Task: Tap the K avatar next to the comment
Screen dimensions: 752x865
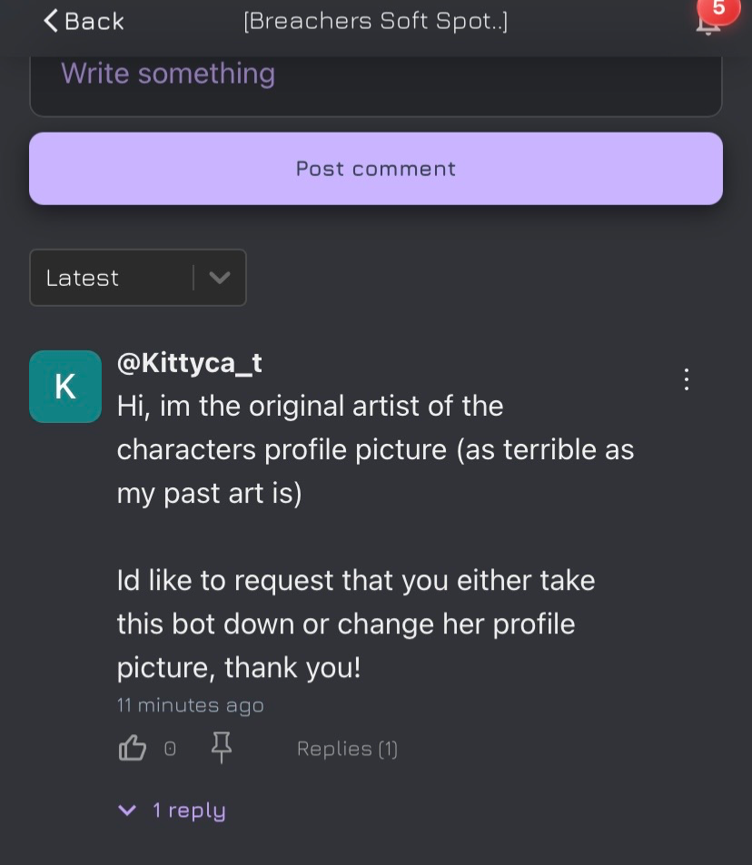Action: (64, 386)
